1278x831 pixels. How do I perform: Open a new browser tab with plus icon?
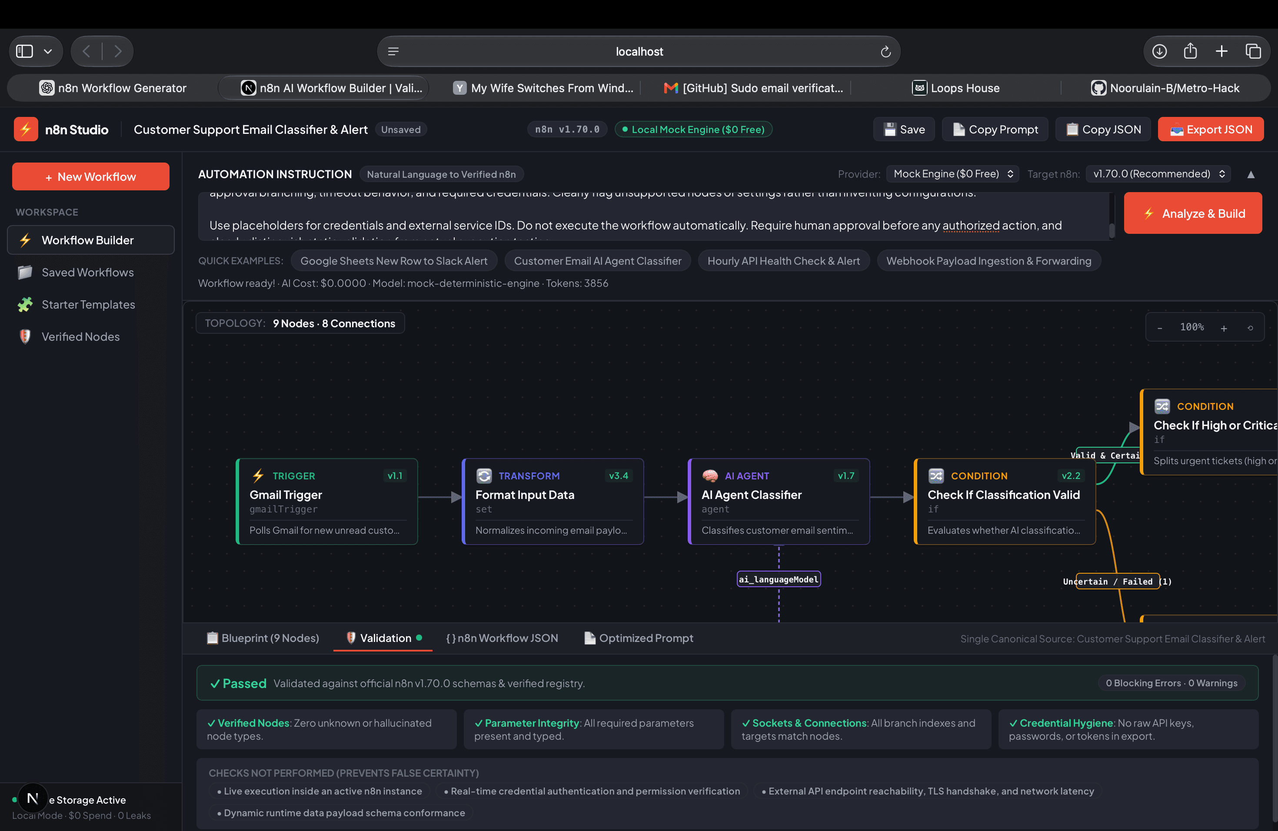click(x=1221, y=51)
